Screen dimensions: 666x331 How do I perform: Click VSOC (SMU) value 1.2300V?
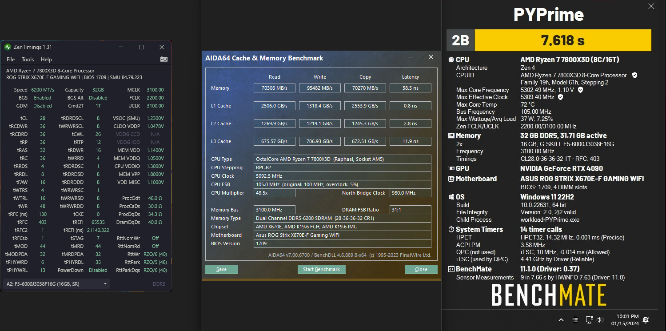[155, 118]
